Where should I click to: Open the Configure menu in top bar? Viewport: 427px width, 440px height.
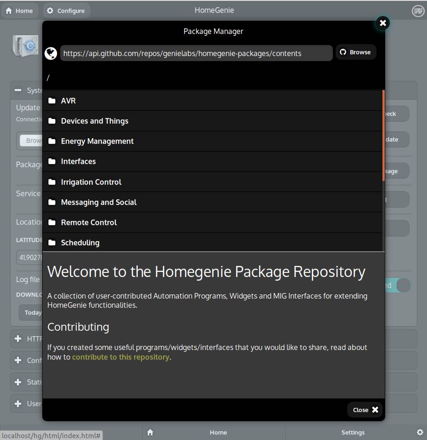point(66,11)
